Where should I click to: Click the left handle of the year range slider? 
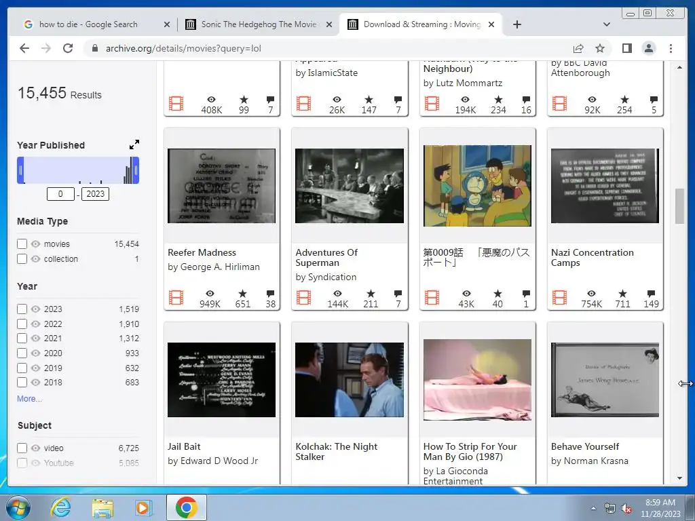(20, 170)
